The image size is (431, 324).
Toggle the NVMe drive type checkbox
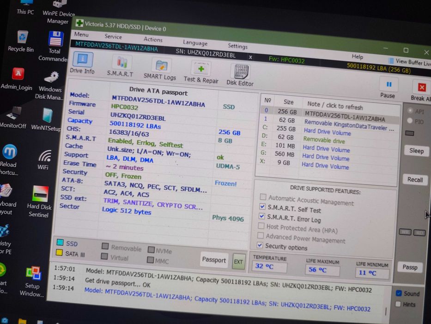[x=151, y=249]
